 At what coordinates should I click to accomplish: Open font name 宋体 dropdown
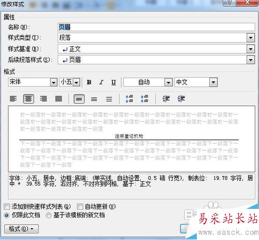pyautogui.click(x=53, y=82)
